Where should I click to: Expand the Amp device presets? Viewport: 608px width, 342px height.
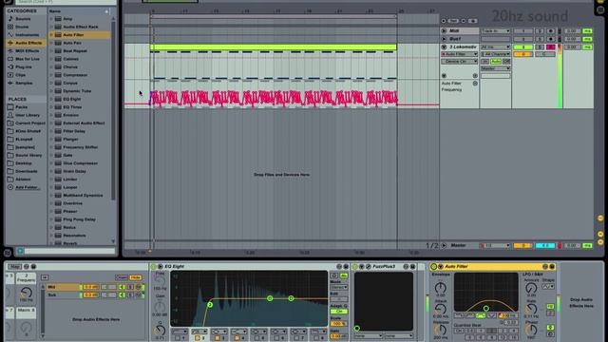click(x=51, y=19)
